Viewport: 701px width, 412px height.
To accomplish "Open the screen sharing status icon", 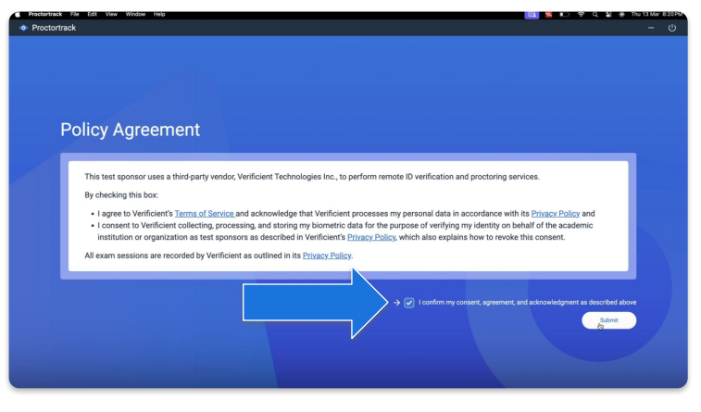I will pyautogui.click(x=532, y=14).
